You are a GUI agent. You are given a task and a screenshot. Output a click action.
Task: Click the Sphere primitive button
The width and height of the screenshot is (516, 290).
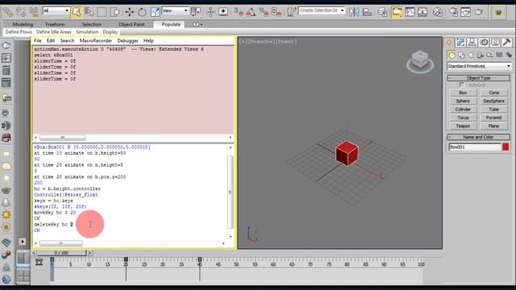(x=463, y=101)
